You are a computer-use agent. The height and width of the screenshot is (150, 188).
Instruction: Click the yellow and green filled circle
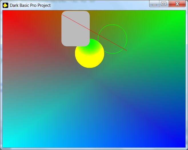89,53
